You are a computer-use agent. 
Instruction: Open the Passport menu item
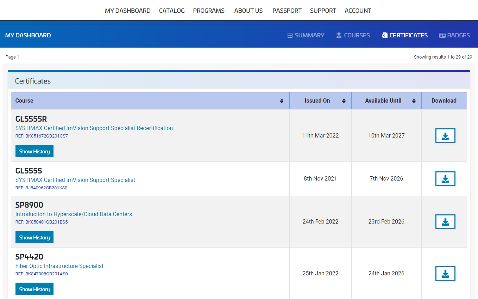[x=287, y=11]
